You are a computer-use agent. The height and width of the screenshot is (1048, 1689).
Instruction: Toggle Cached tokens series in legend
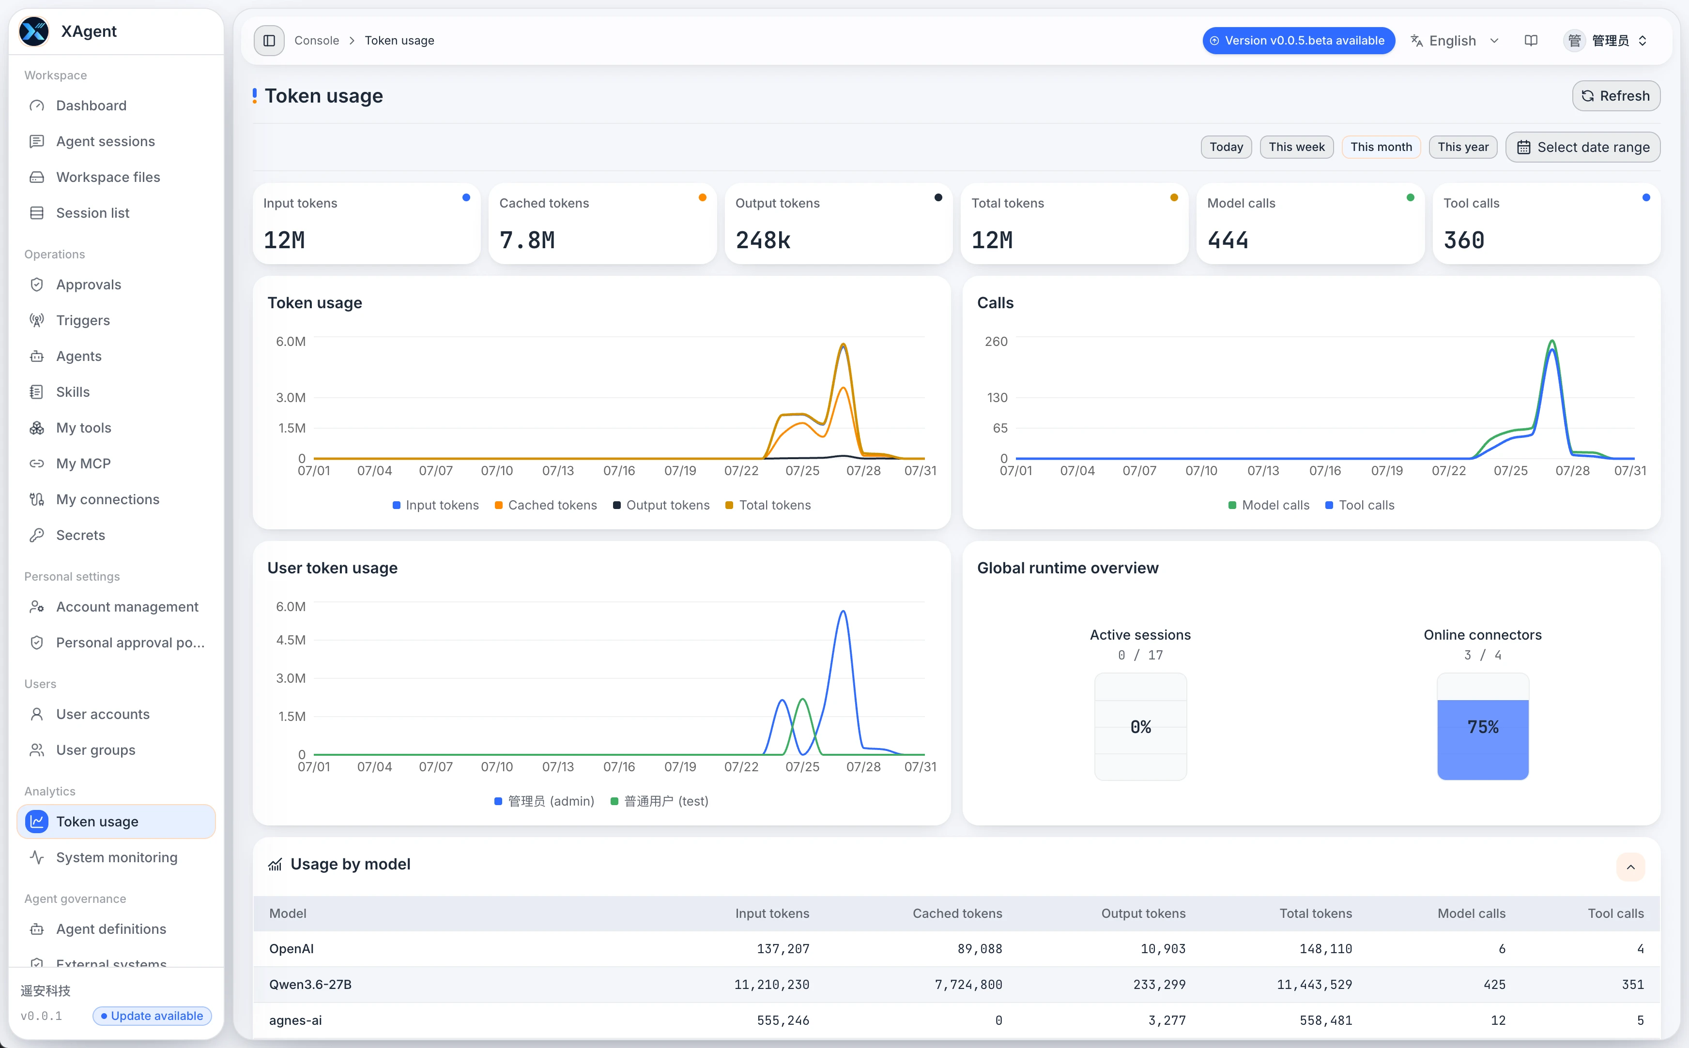(546, 505)
